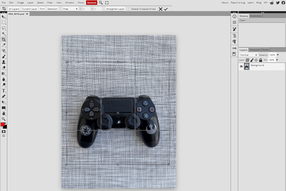Viewport: 286px width, 191px height.
Task: Toggle fullscreen mode icon
Action: tap(107, 3)
